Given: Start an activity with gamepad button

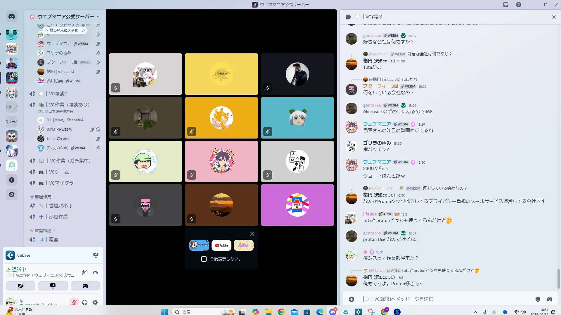Looking at the screenshot, I should pyautogui.click(x=85, y=286).
